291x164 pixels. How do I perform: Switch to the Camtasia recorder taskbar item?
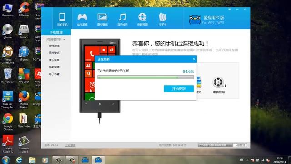point(72,160)
